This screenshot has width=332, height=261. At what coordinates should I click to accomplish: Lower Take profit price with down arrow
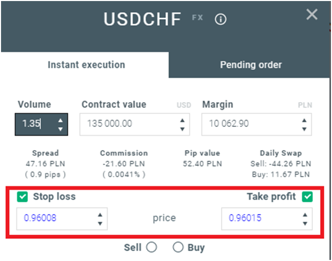click(x=305, y=223)
